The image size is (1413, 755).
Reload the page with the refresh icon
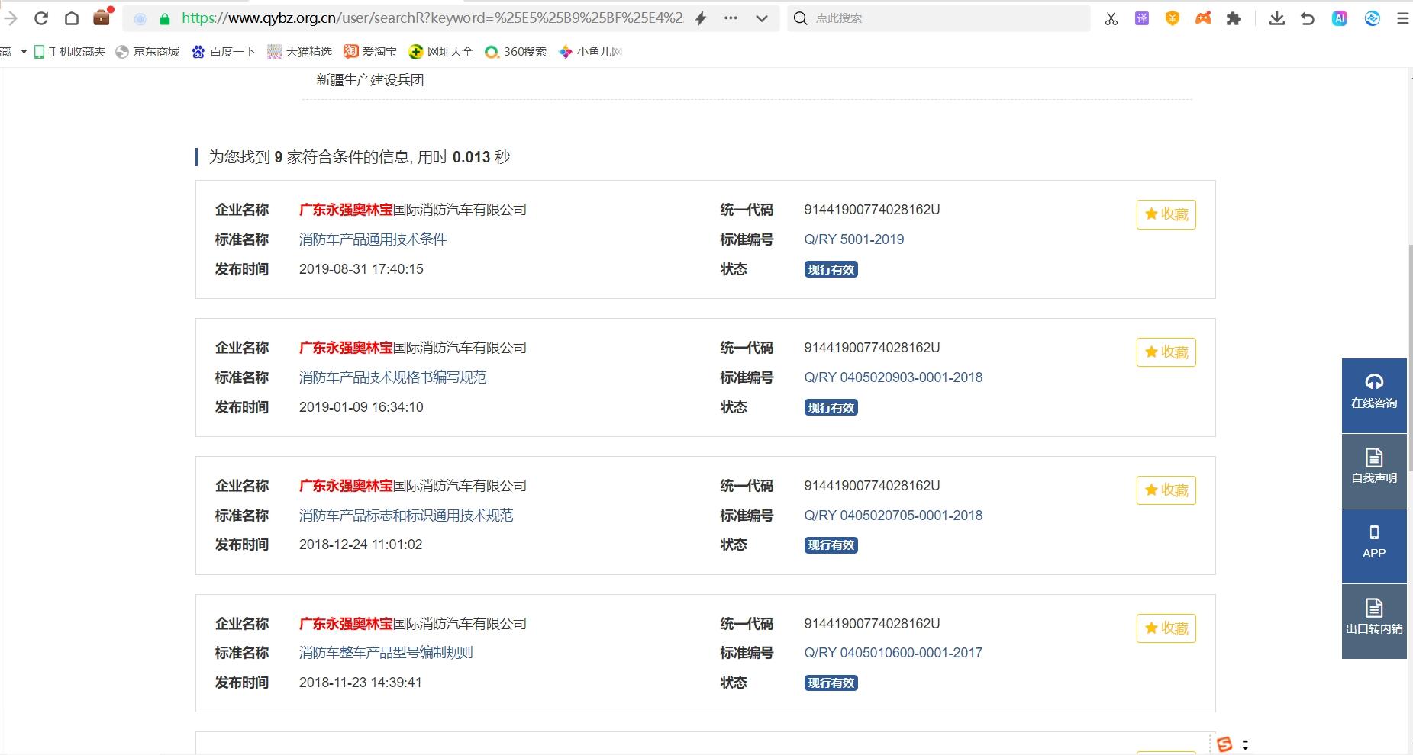pyautogui.click(x=41, y=18)
